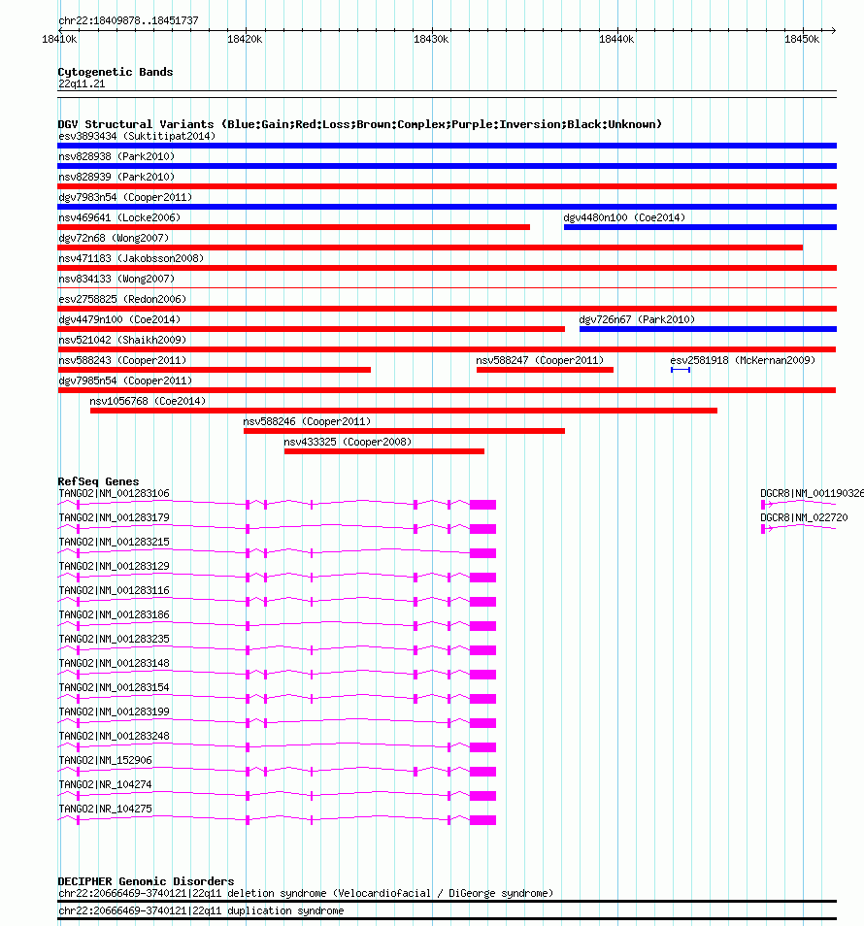Click TANGO2|NM_152906 label
The height and width of the screenshot is (926, 864).
coord(105,761)
